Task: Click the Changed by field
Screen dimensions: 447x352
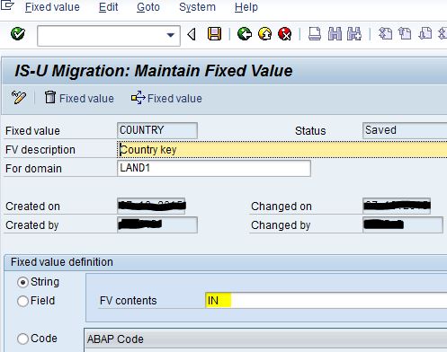Action: pyautogui.click(x=403, y=224)
